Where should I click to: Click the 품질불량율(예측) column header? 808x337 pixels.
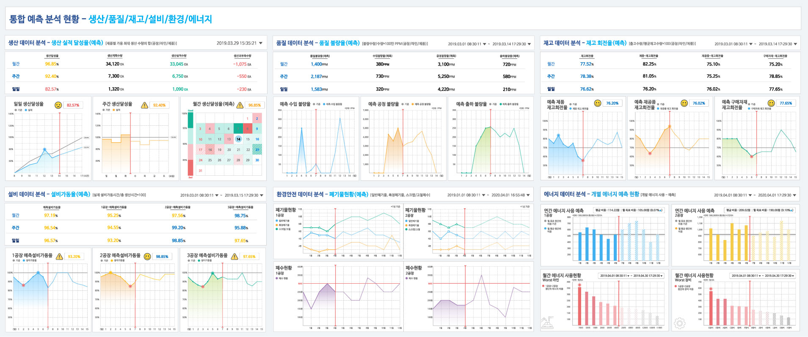click(x=320, y=56)
